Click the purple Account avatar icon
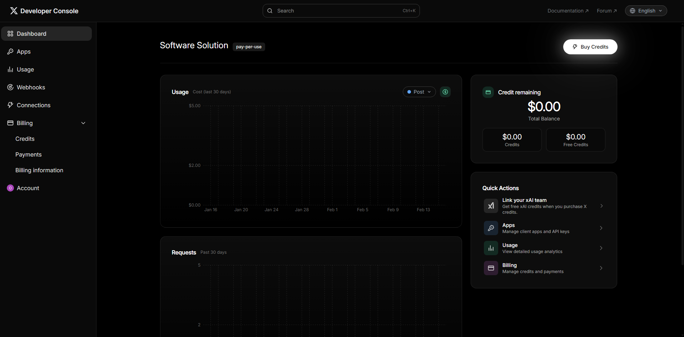 10,188
